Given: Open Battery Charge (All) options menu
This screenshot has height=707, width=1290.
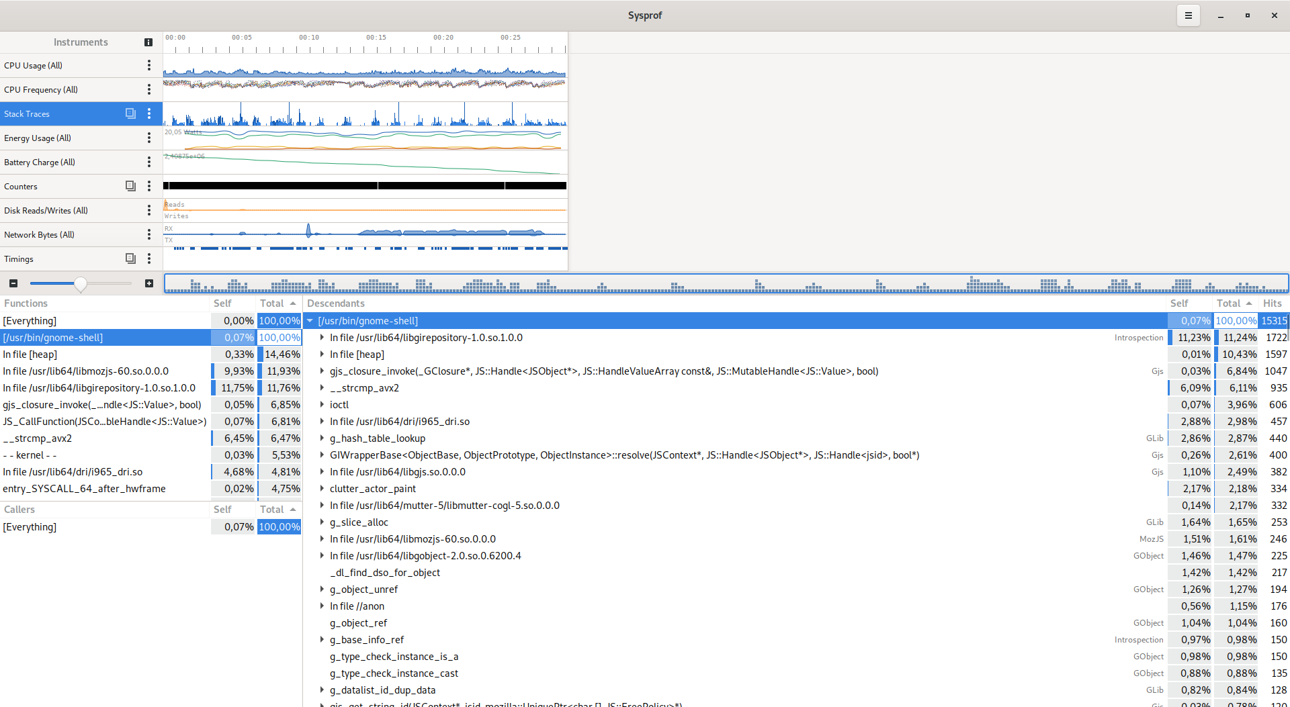Looking at the screenshot, I should pos(149,162).
